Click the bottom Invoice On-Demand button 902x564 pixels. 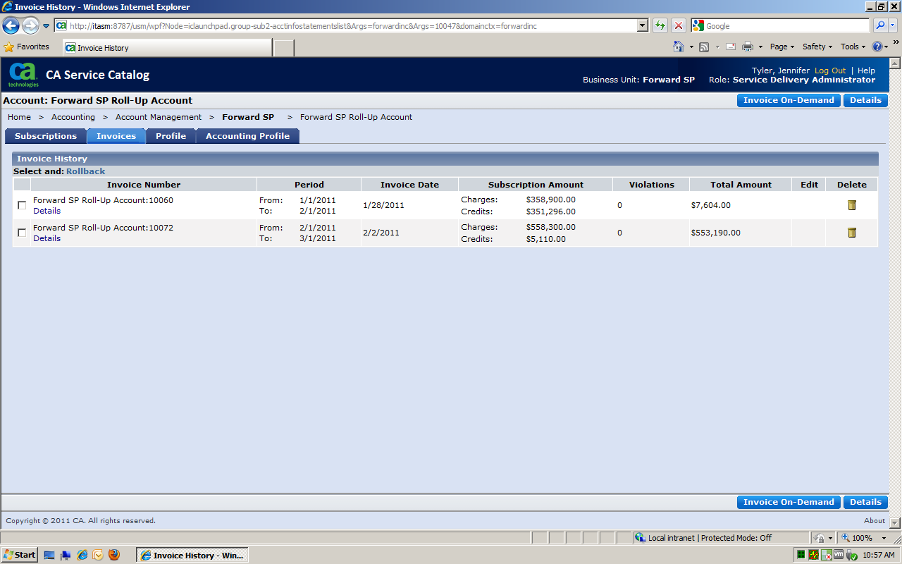coord(789,502)
